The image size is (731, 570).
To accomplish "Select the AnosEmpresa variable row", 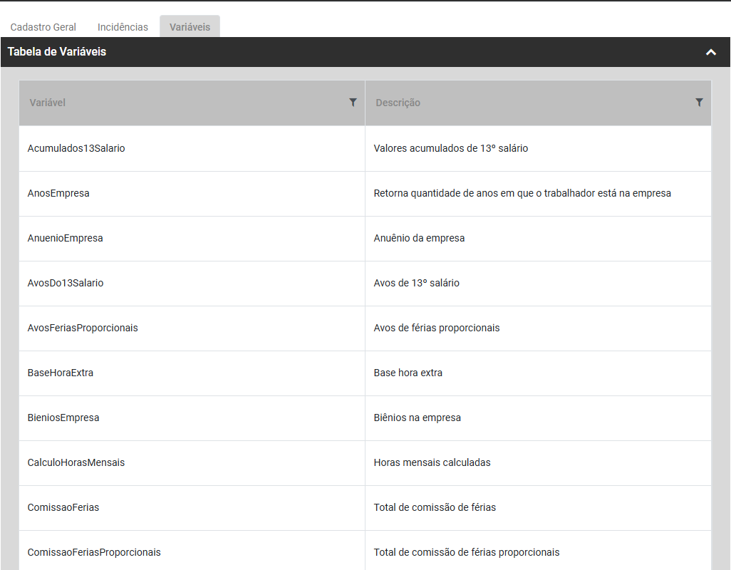I will (x=58, y=193).
